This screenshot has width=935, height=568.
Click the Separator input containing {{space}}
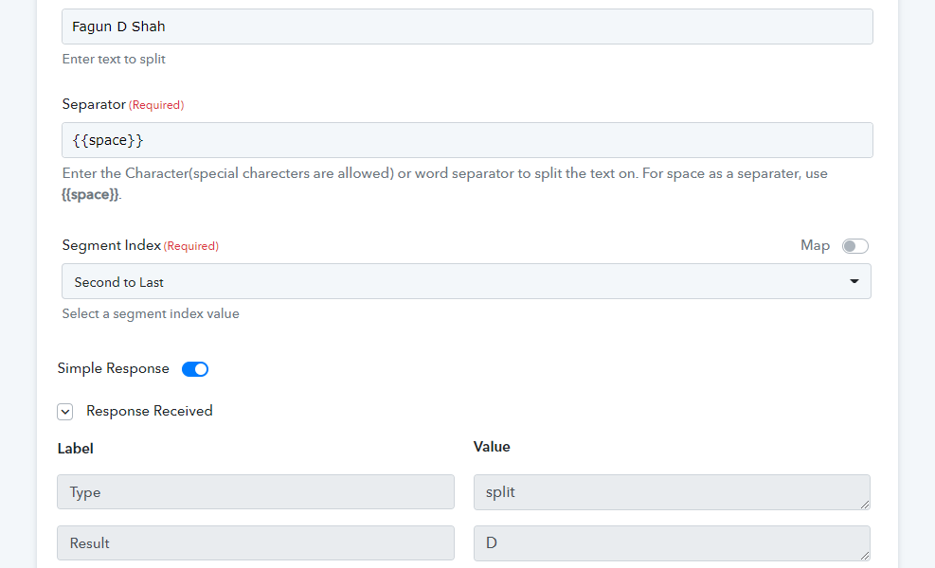coord(467,140)
